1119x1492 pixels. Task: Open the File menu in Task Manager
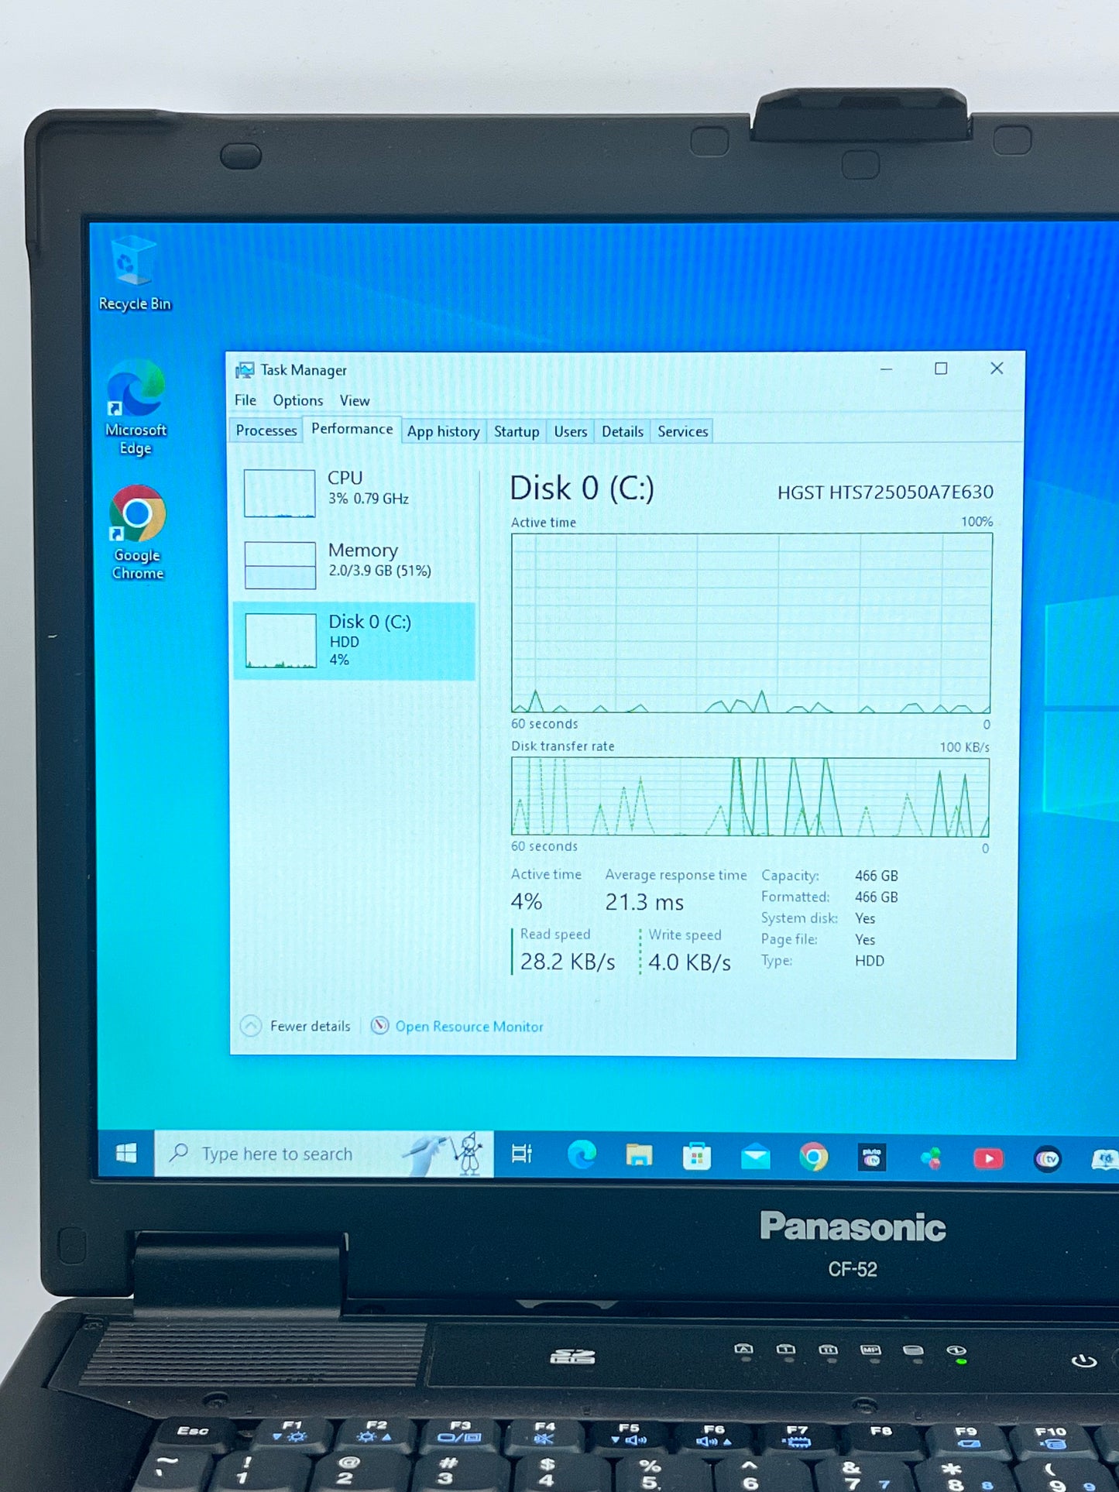pyautogui.click(x=245, y=400)
